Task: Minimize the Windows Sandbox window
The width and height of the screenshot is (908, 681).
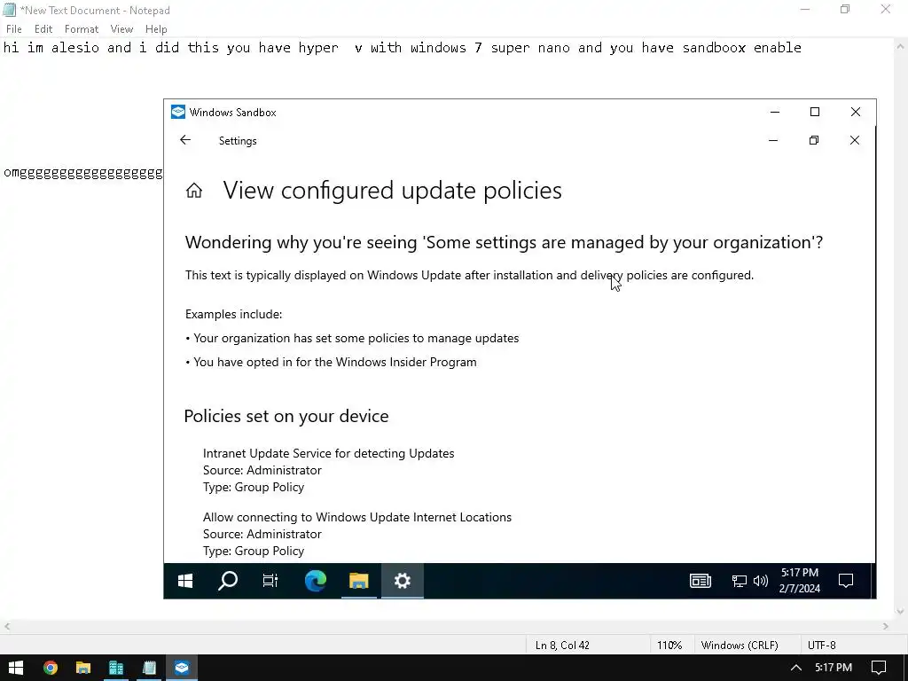Action: click(x=775, y=112)
